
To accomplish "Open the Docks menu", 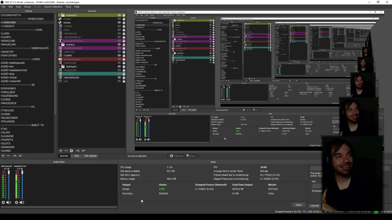I will coord(28,7).
